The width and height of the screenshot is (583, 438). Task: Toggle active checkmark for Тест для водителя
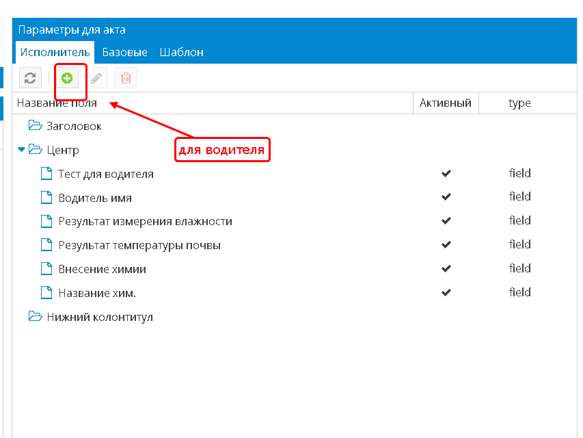tap(446, 174)
